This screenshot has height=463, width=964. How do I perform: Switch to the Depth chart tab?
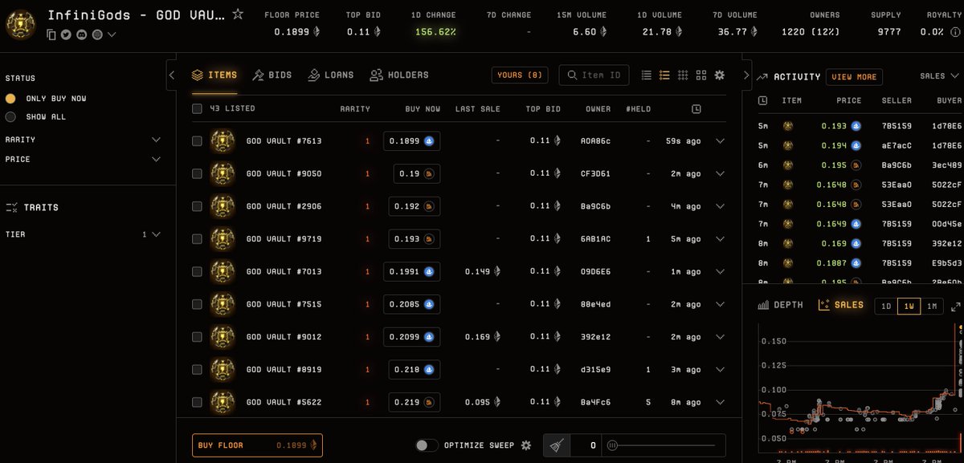[x=779, y=306]
